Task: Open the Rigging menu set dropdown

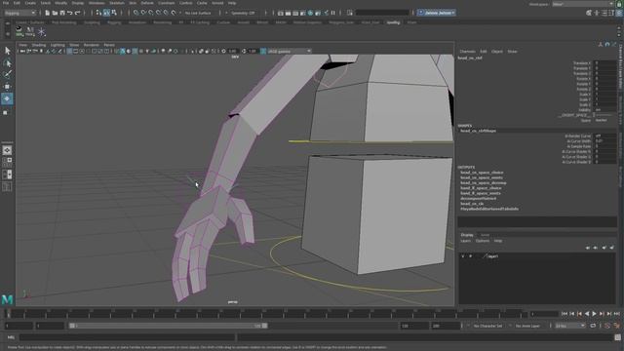Action: coord(19,13)
